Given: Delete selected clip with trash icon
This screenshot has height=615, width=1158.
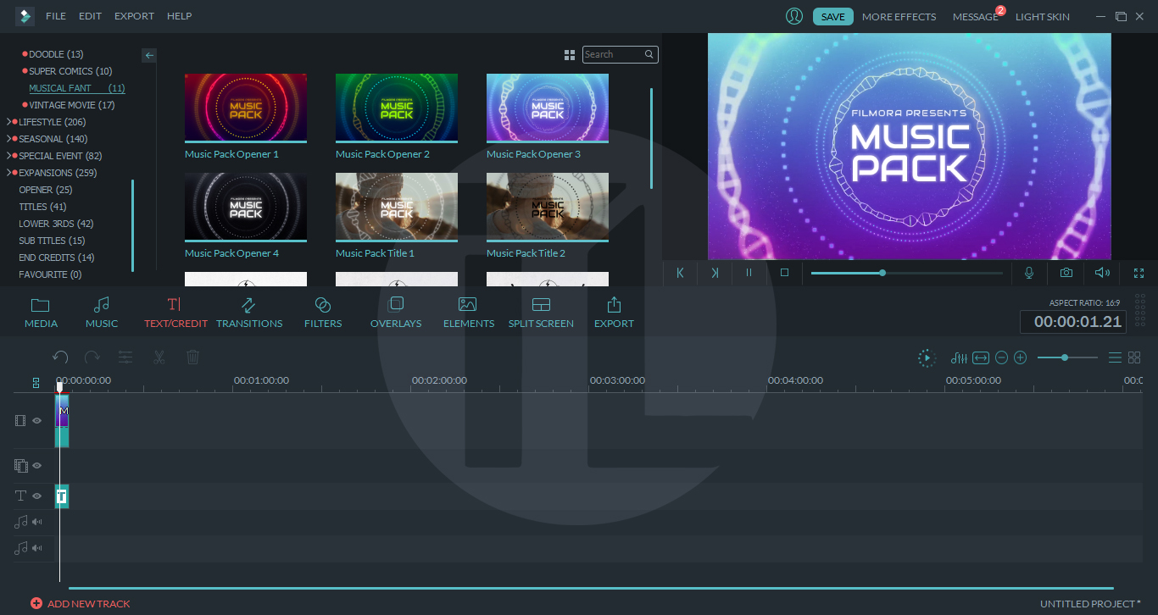Looking at the screenshot, I should click(192, 357).
